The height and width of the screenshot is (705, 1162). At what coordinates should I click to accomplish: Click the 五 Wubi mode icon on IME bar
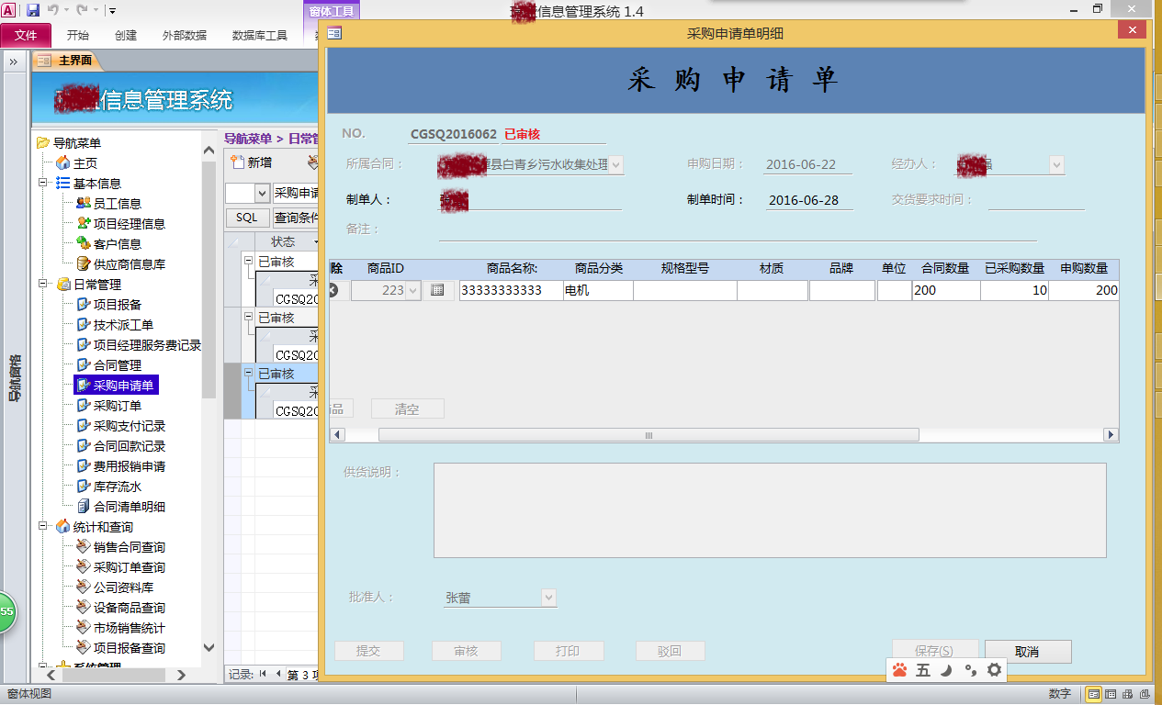tap(923, 670)
